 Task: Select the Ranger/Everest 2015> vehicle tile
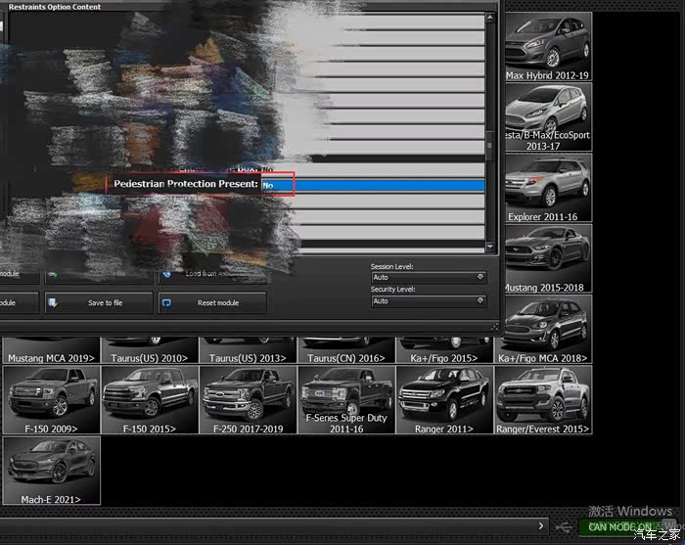click(x=542, y=400)
